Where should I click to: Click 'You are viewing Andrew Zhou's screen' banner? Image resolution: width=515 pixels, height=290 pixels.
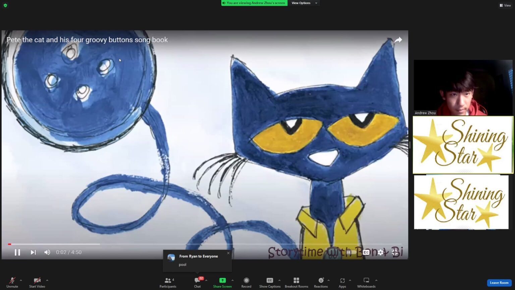tap(254, 3)
